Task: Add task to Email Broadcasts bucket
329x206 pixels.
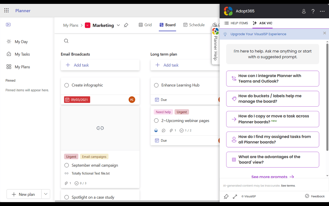Action: (x=100, y=65)
